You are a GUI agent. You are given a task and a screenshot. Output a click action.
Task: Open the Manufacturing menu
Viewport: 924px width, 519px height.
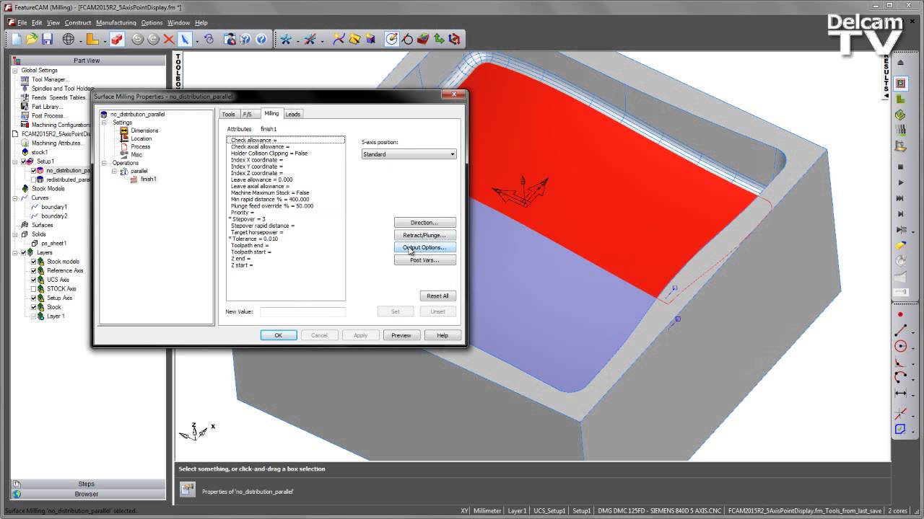pyautogui.click(x=115, y=22)
